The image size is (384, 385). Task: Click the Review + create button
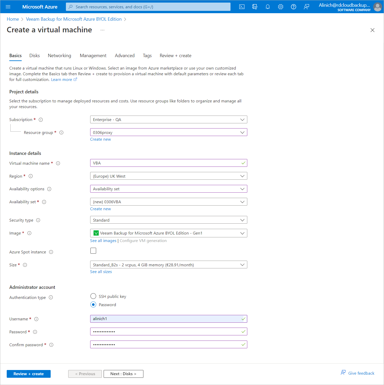[29, 374]
